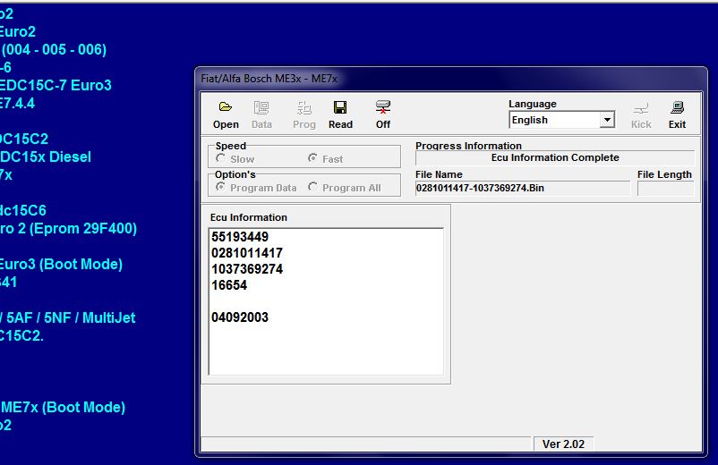Image resolution: width=718 pixels, height=465 pixels.
Task: Choose 5AF / 5NF / MultiJet entry
Action: tap(67, 317)
